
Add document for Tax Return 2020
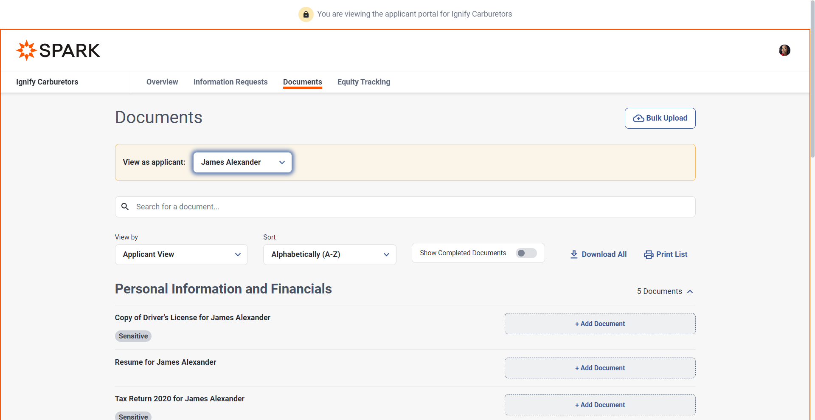point(600,405)
